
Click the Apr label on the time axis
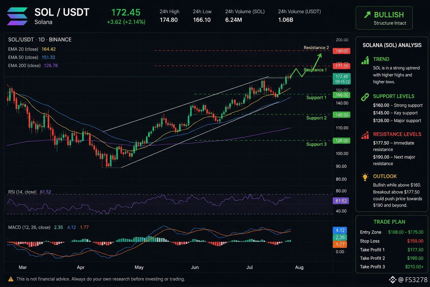(x=81, y=267)
